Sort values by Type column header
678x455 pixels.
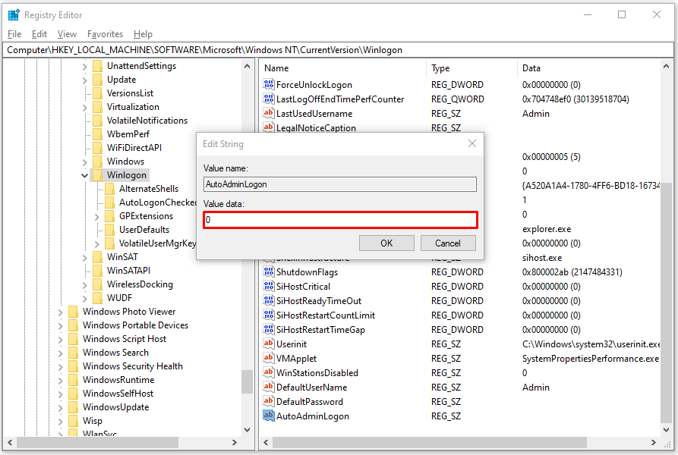pos(471,68)
